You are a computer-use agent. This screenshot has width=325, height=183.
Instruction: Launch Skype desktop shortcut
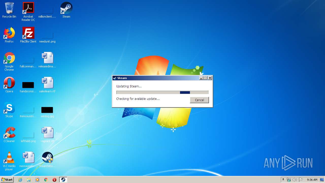9,110
